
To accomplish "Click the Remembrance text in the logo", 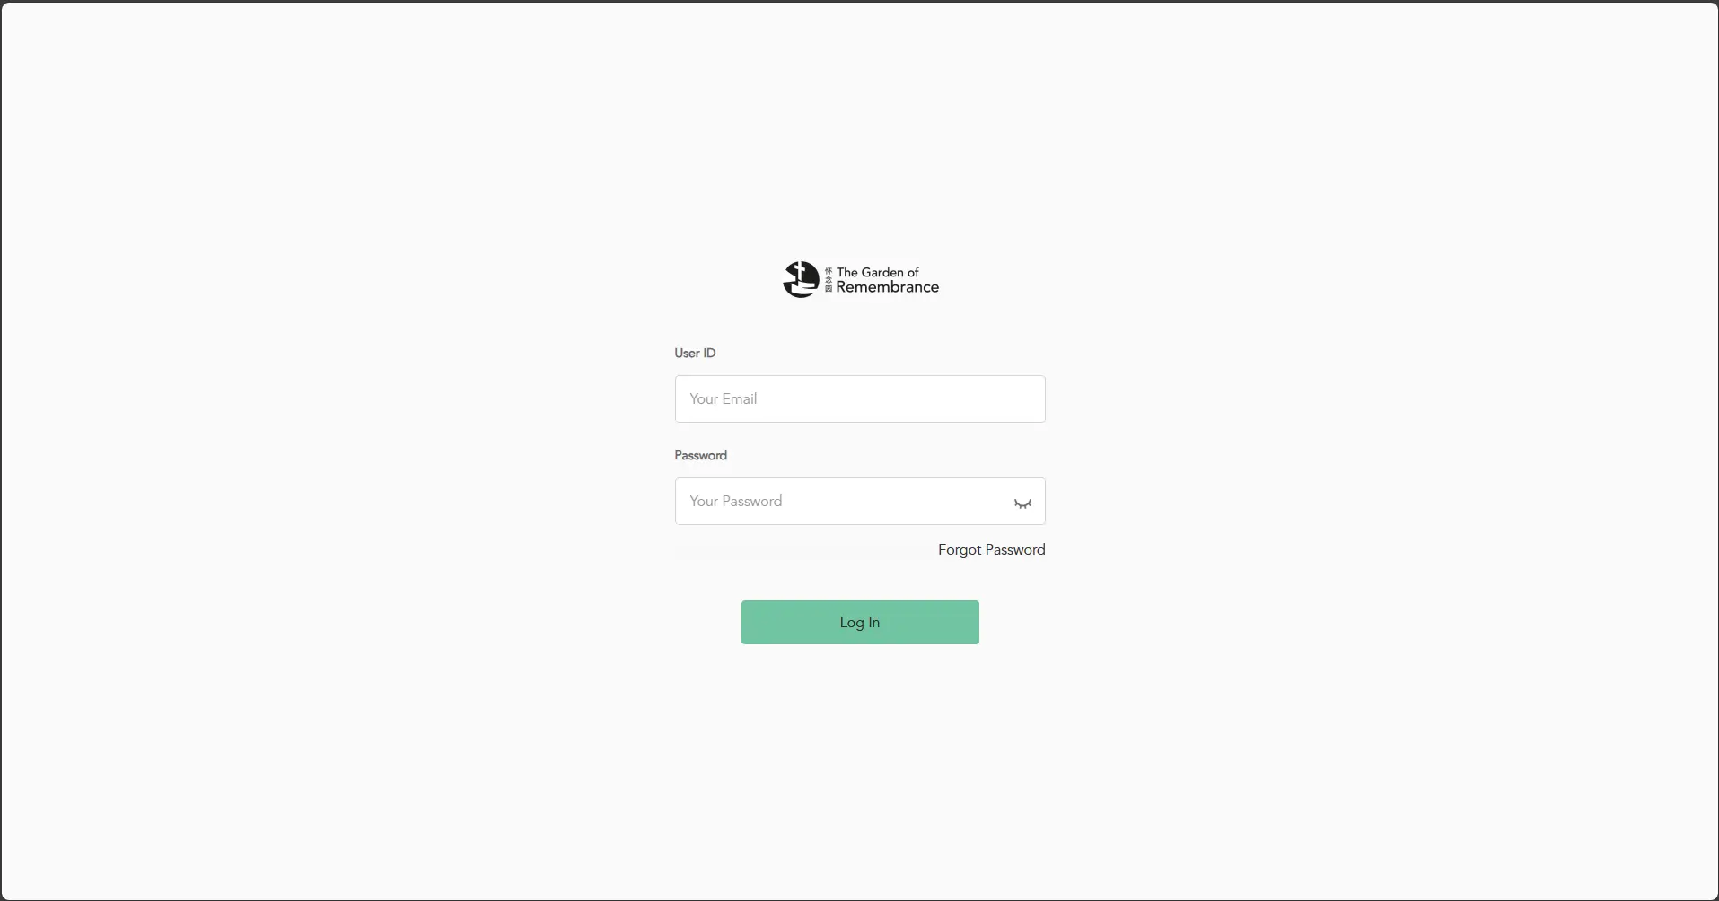I will click(887, 287).
